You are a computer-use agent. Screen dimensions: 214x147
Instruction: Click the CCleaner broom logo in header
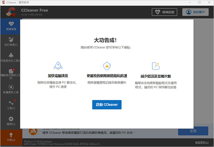click(x=11, y=12)
